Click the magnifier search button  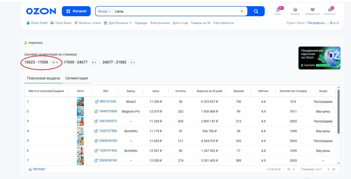click(256, 11)
